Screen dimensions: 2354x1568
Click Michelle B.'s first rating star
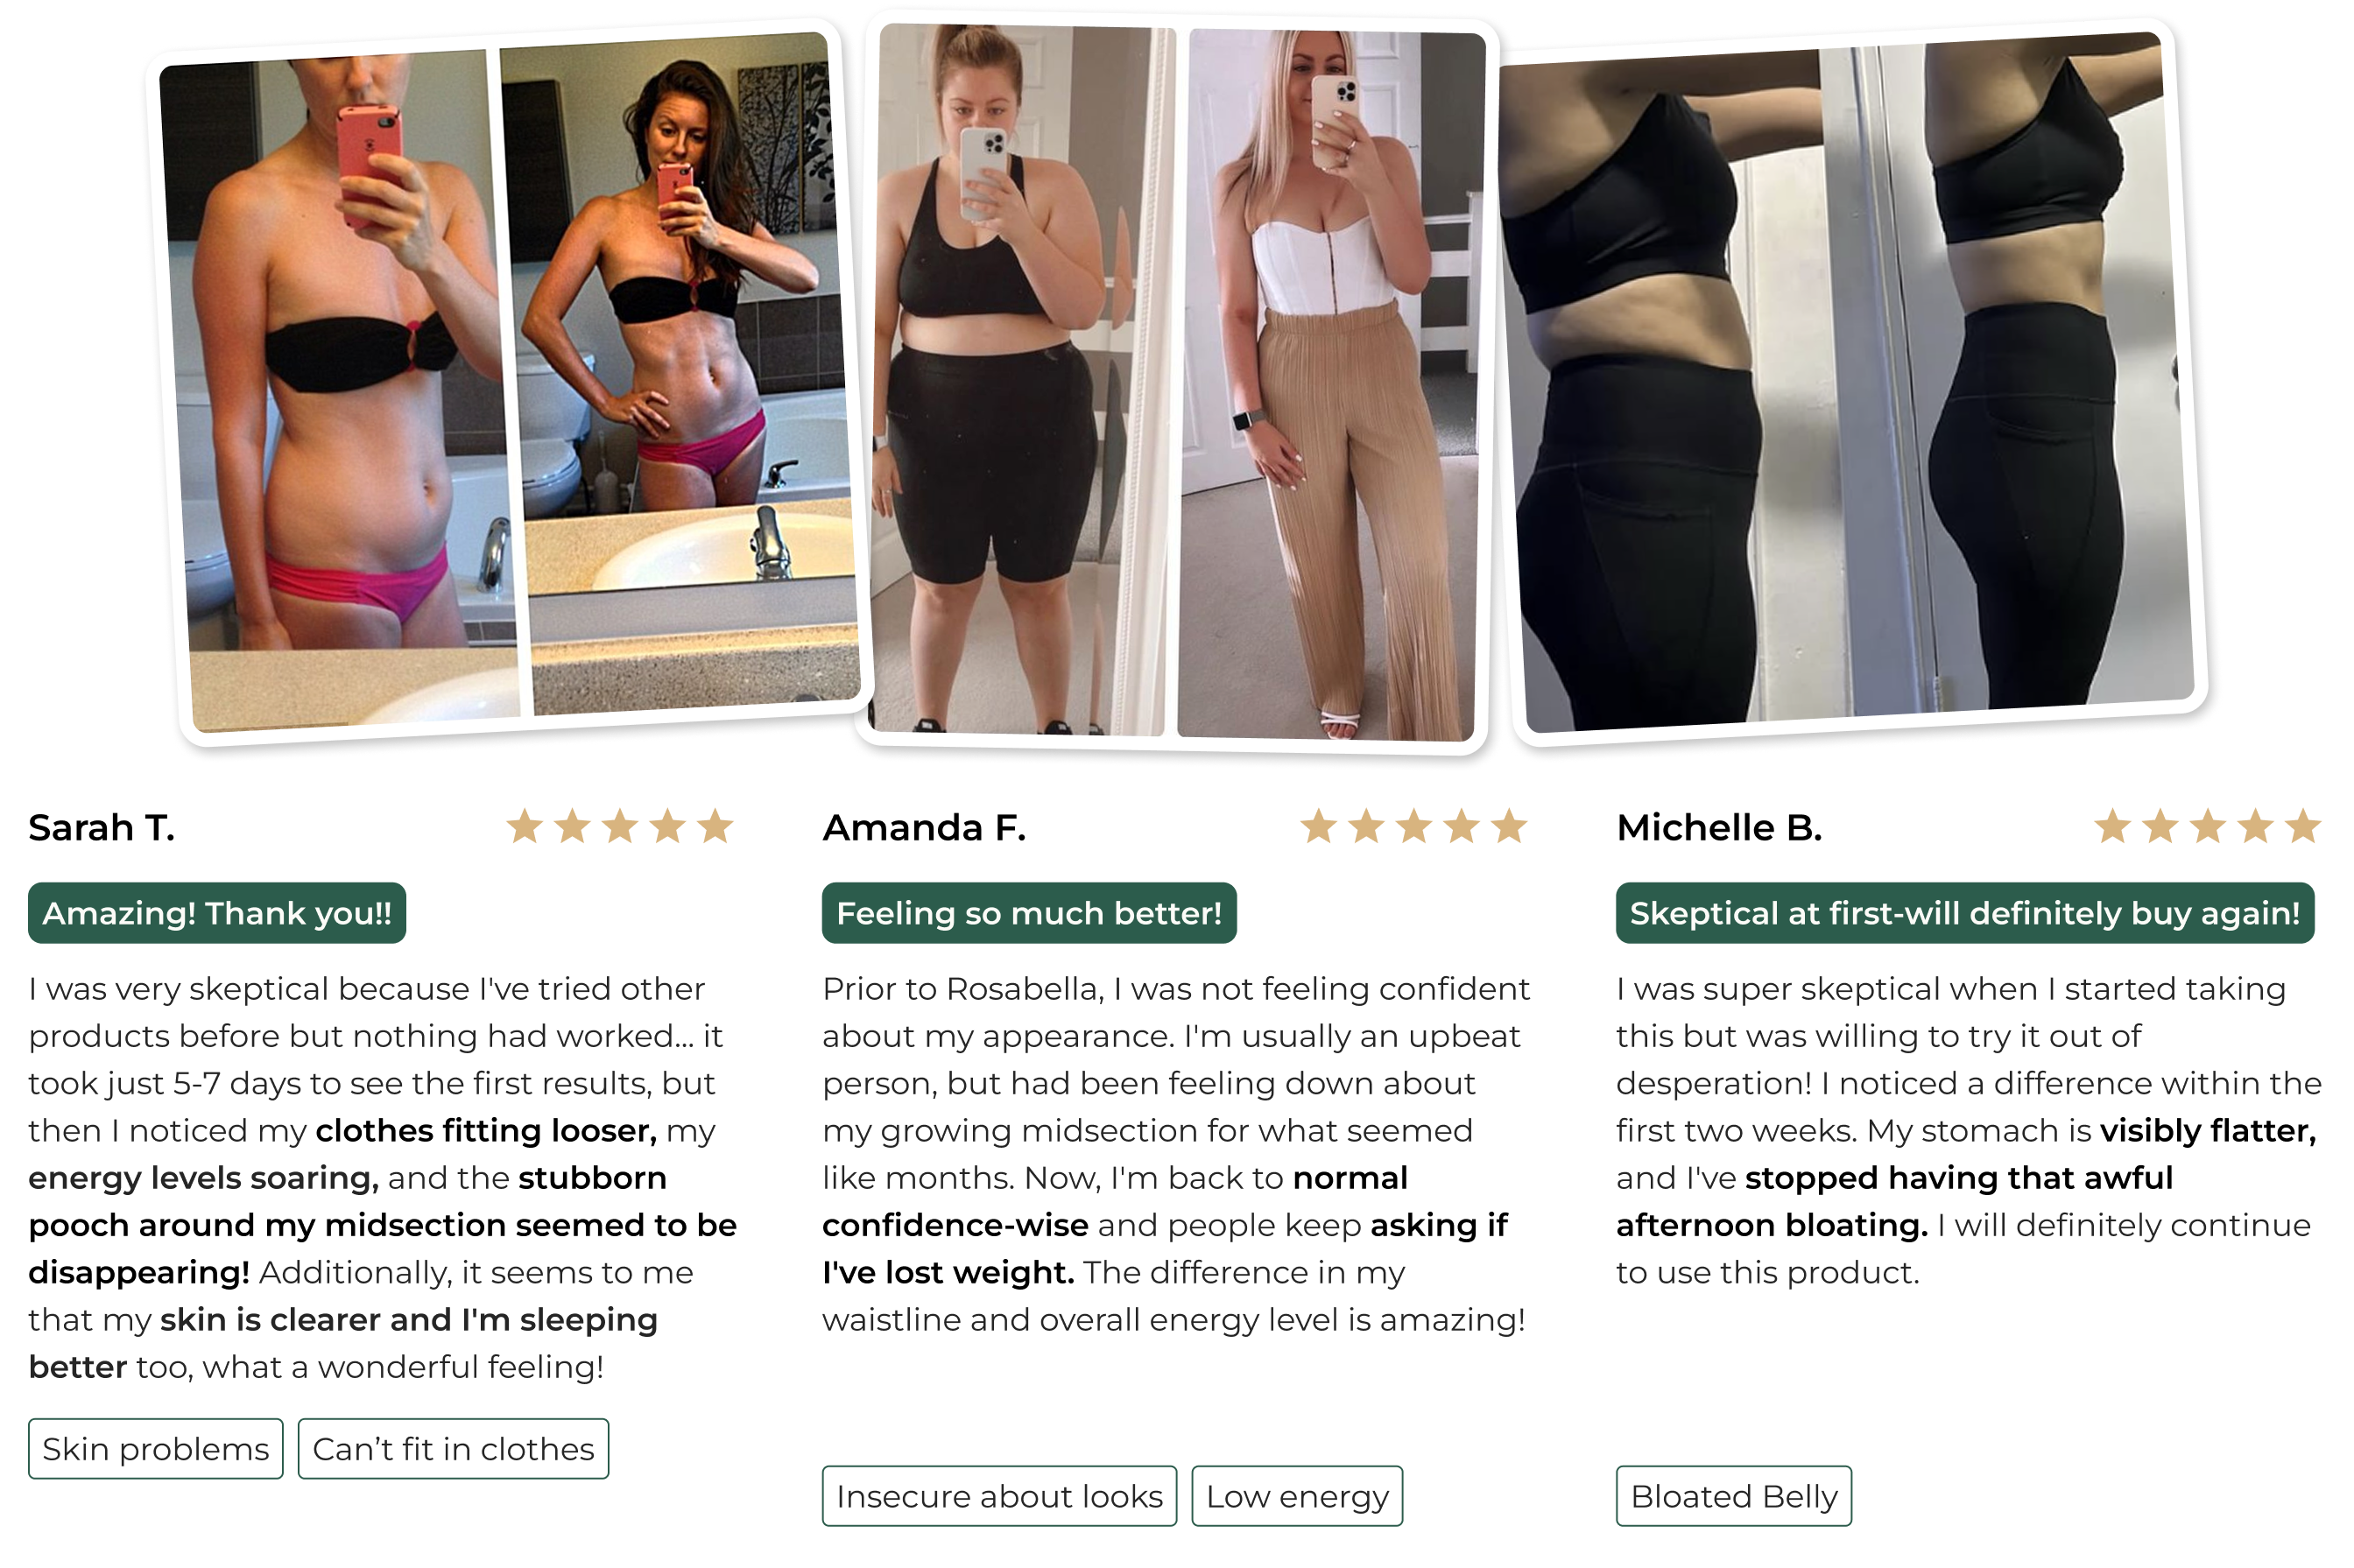(2112, 827)
